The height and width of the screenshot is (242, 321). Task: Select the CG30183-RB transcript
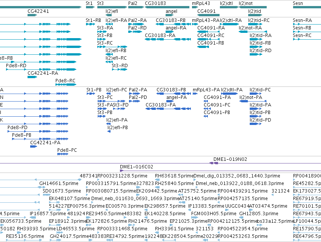click(173, 24)
